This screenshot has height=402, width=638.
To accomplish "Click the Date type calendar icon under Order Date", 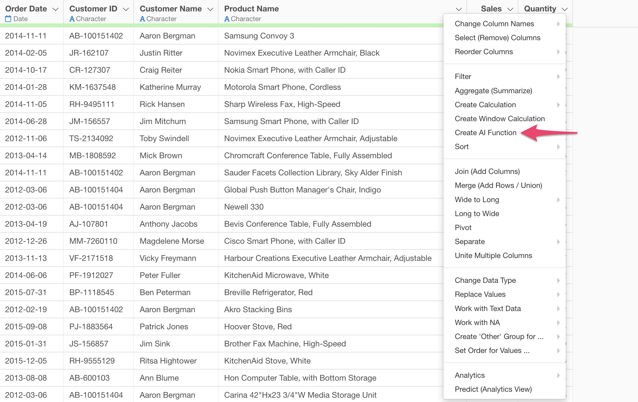I will tap(8, 19).
